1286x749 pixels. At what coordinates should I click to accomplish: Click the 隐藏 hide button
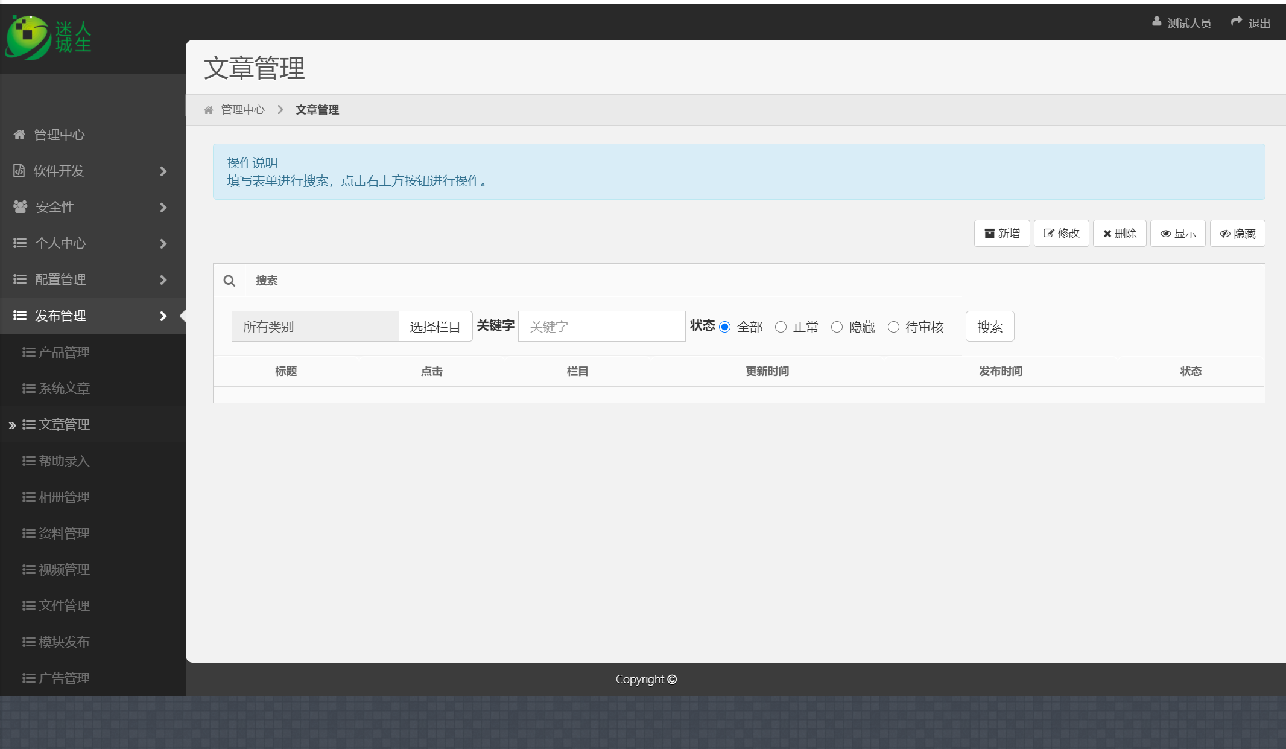click(x=1237, y=234)
